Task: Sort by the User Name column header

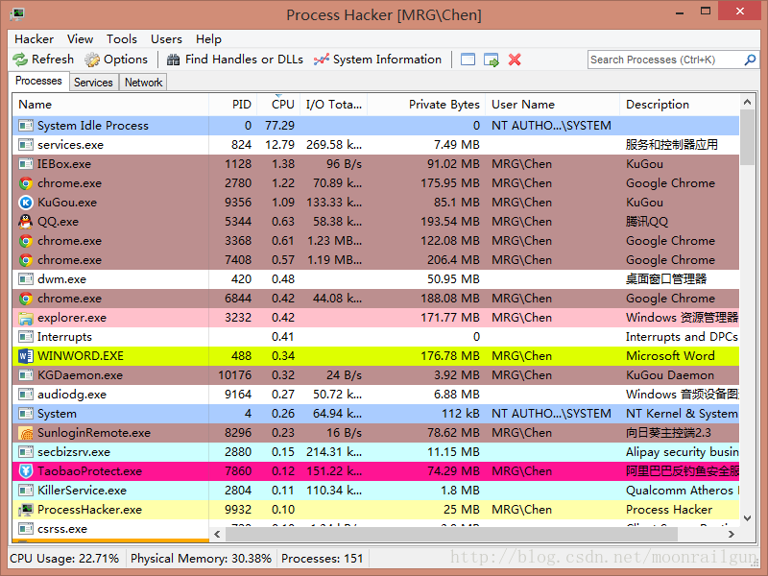Action: pyautogui.click(x=553, y=105)
